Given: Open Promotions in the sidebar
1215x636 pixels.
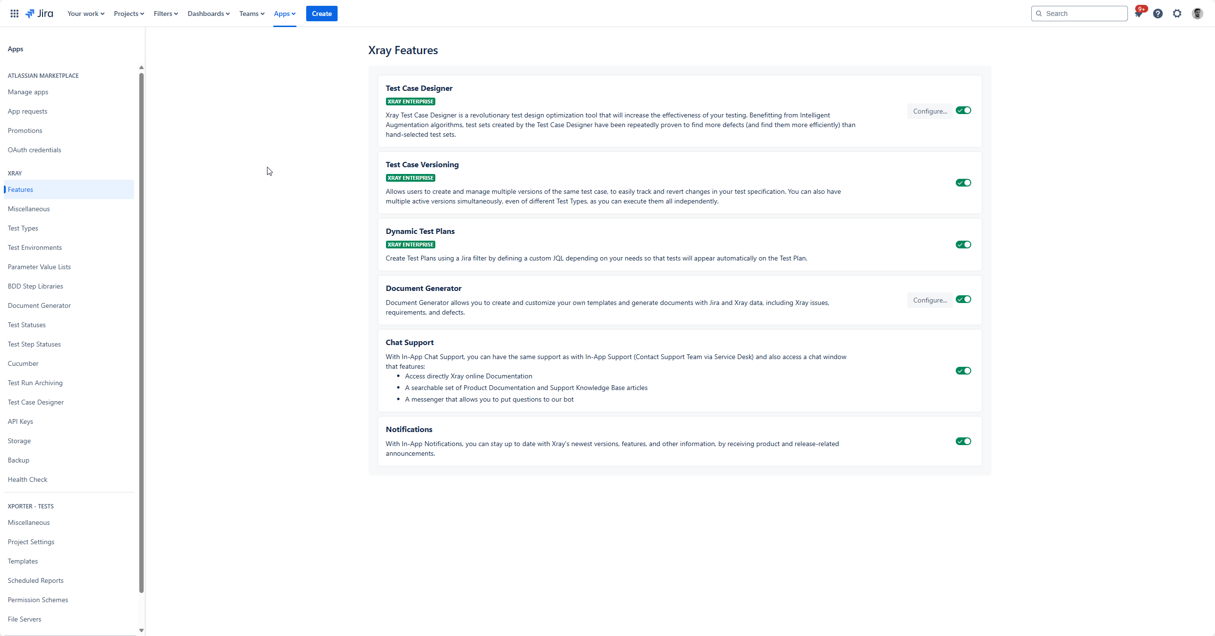Looking at the screenshot, I should pos(69,130).
